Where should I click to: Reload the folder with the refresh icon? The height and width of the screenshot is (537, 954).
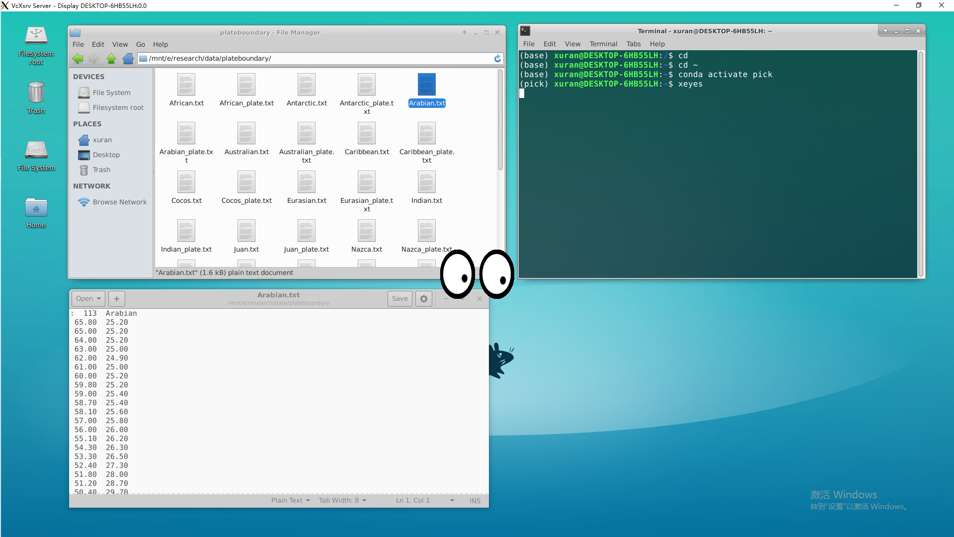pos(497,59)
